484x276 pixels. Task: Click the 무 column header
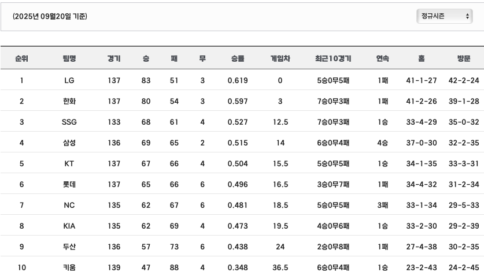coord(202,58)
